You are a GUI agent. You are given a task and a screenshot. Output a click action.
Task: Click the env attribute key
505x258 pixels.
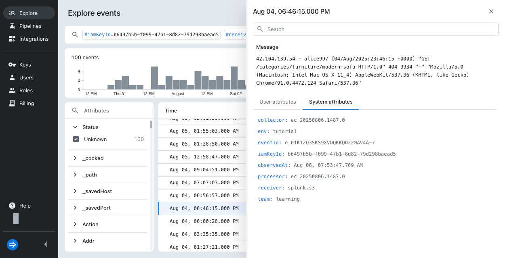point(263,131)
